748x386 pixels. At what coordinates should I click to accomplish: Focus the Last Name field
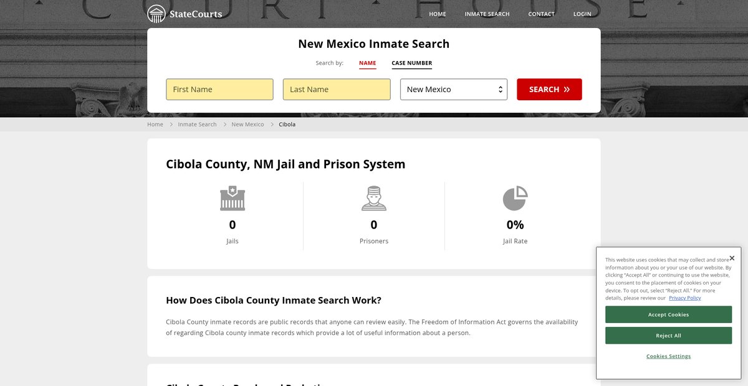pos(337,89)
